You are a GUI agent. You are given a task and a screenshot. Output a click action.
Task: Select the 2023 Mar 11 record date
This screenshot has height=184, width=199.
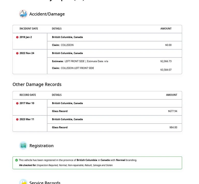[x=27, y=119]
